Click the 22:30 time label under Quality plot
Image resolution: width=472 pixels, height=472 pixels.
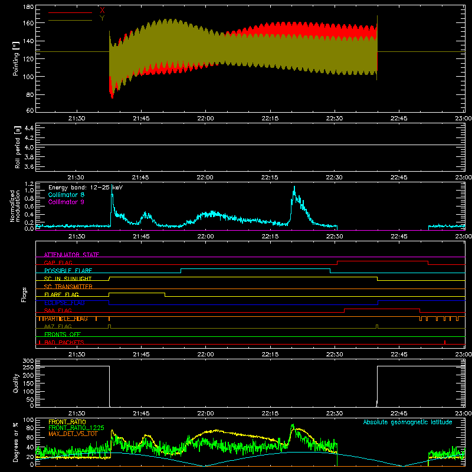click(x=335, y=414)
